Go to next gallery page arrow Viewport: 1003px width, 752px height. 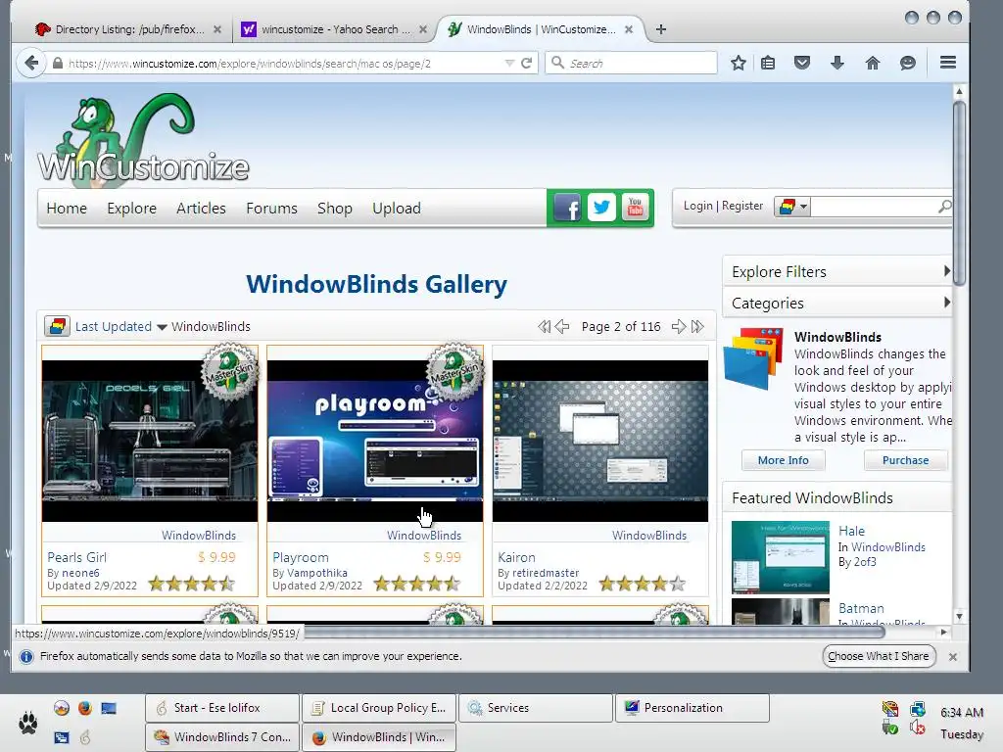[x=678, y=327]
